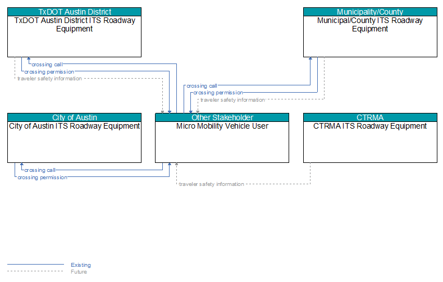Click traveler safety information label from Municipal/County

coord(232,100)
